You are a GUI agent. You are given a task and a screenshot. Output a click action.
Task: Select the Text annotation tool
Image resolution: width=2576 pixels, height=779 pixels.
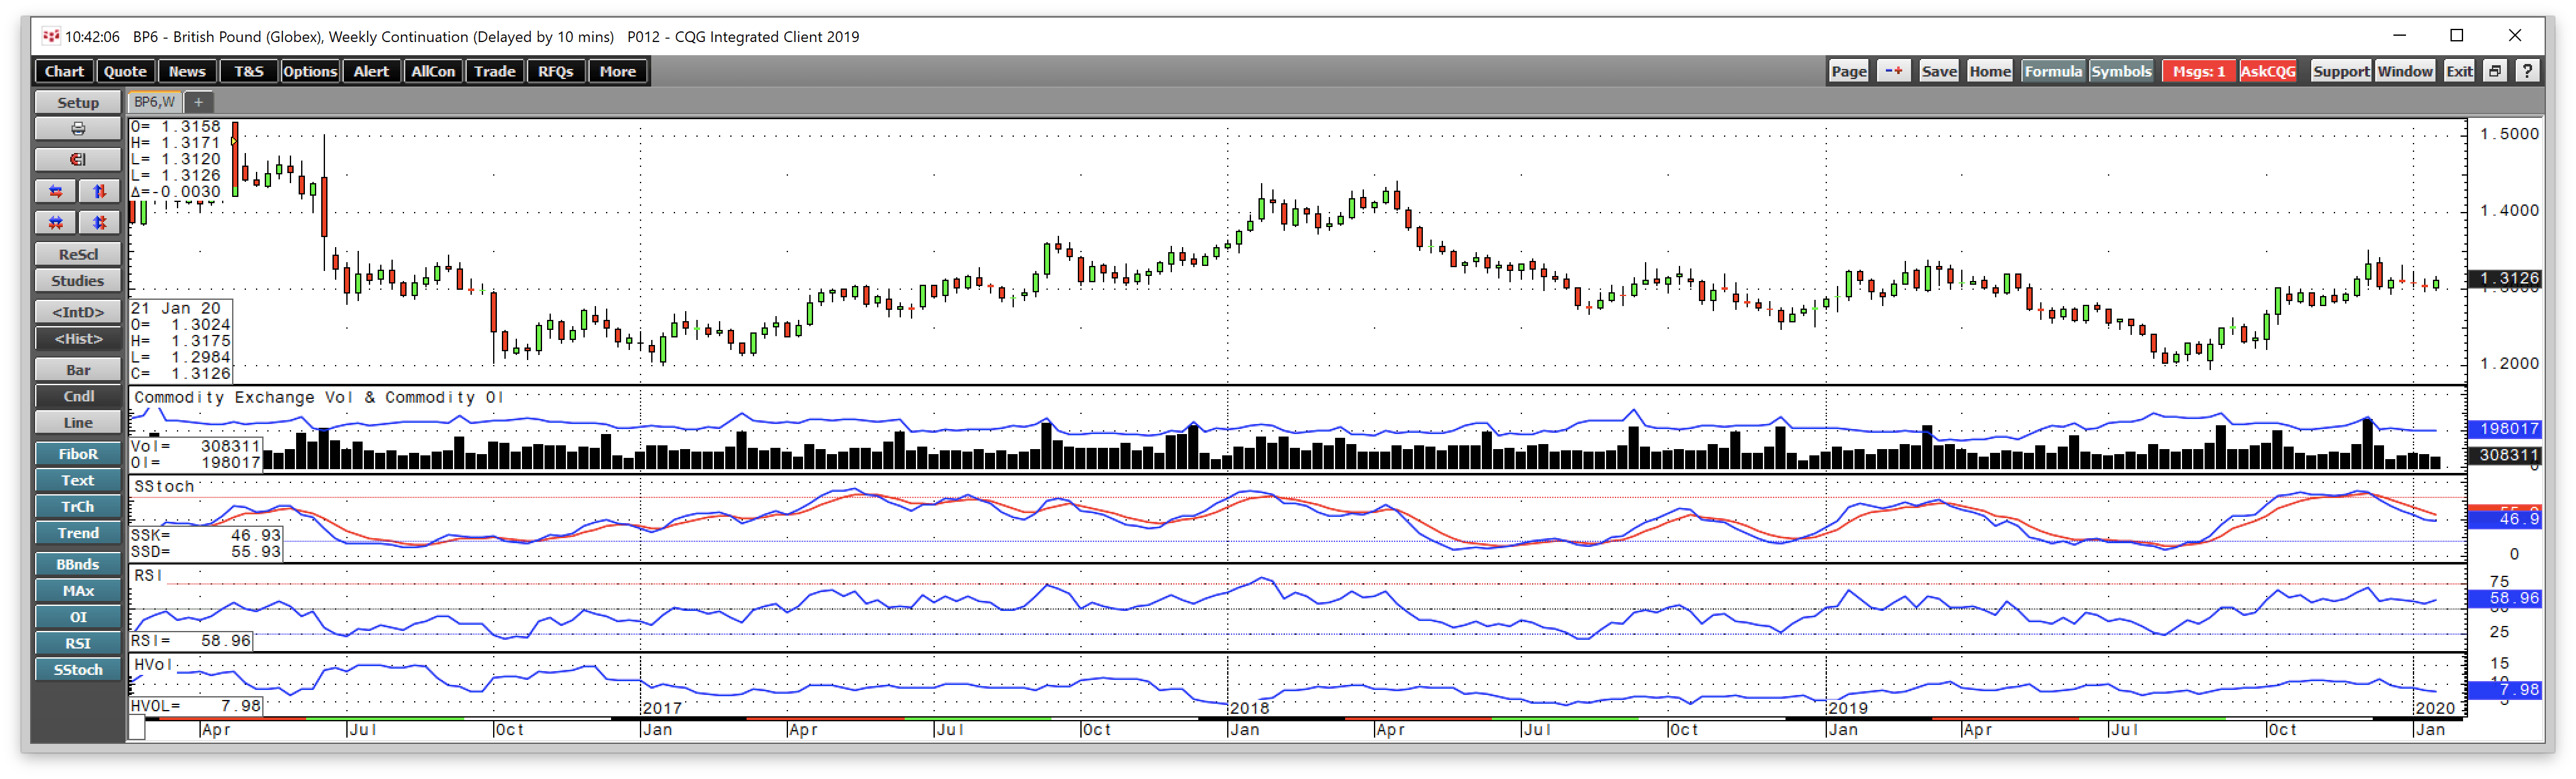[x=78, y=481]
